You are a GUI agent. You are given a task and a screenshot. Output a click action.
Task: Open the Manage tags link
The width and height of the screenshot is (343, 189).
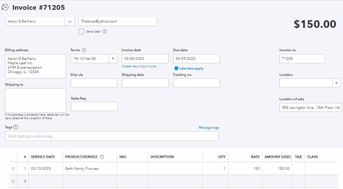point(209,128)
